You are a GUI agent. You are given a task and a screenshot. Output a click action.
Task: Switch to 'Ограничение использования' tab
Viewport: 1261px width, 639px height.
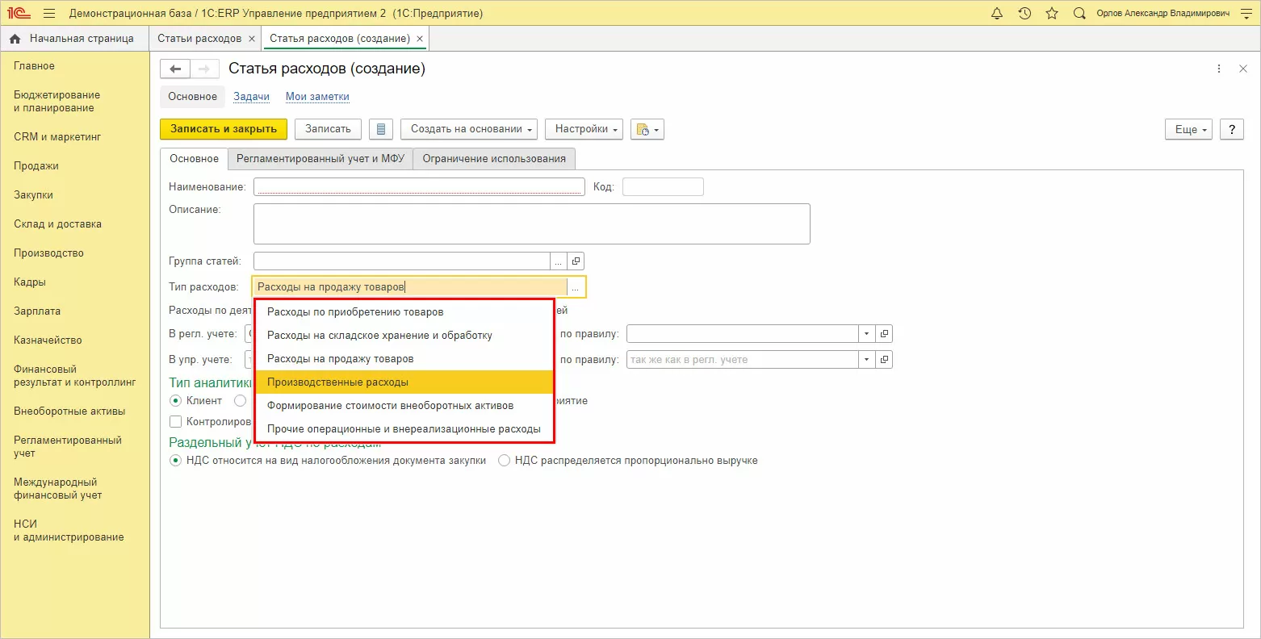[x=494, y=159]
